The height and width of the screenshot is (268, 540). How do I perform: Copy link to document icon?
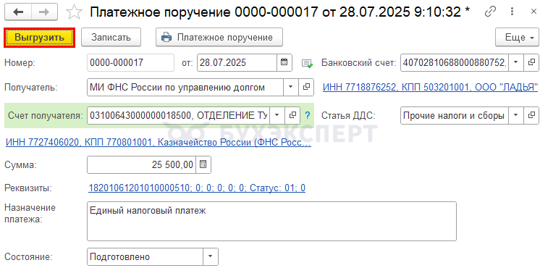[490, 12]
